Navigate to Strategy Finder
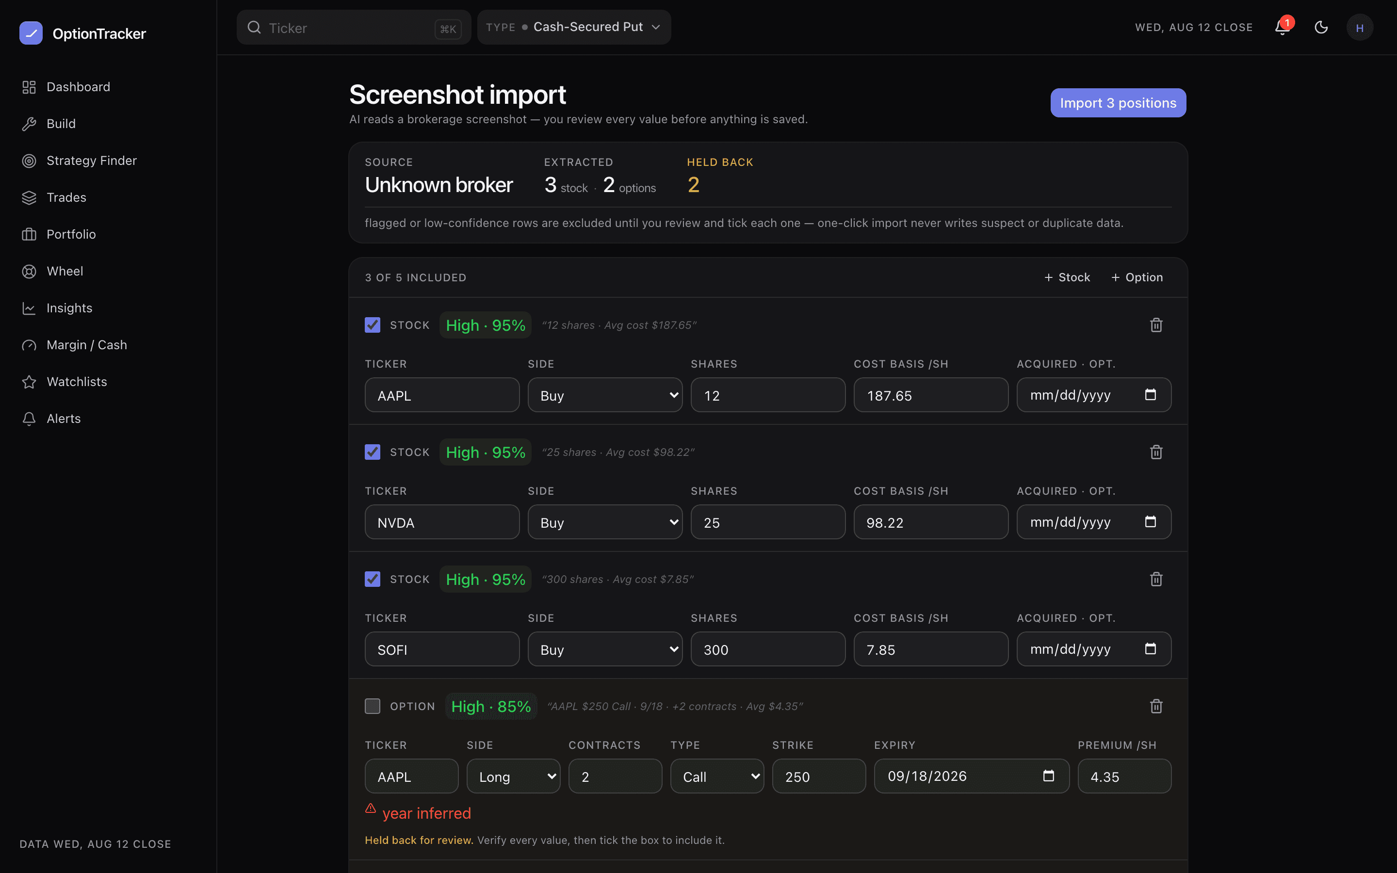This screenshot has width=1397, height=873. [92, 161]
